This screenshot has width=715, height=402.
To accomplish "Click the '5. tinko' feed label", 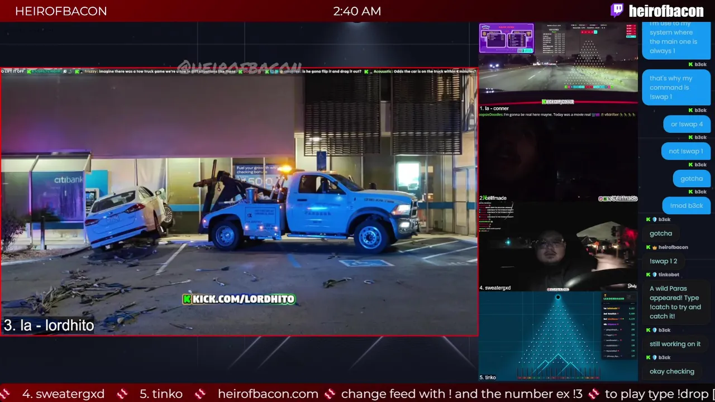I will 488,377.
